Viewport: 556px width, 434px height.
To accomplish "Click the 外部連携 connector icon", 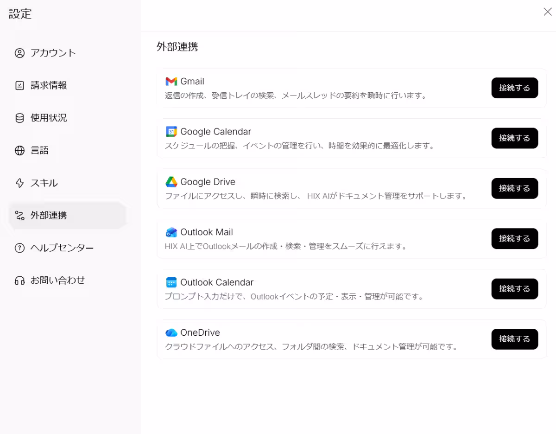I will point(19,215).
